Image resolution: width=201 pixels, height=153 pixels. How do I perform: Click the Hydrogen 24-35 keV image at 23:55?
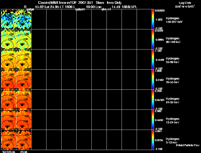(9, 99)
